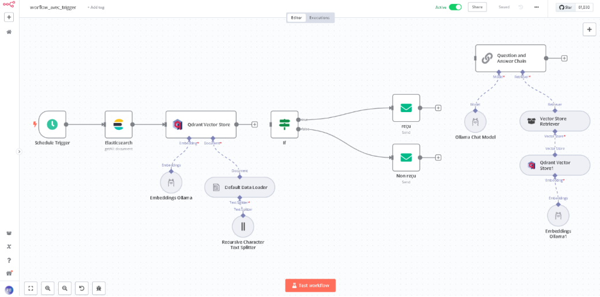Open the n8n logo home
The width and height of the screenshot is (600, 297).
pos(9,5)
